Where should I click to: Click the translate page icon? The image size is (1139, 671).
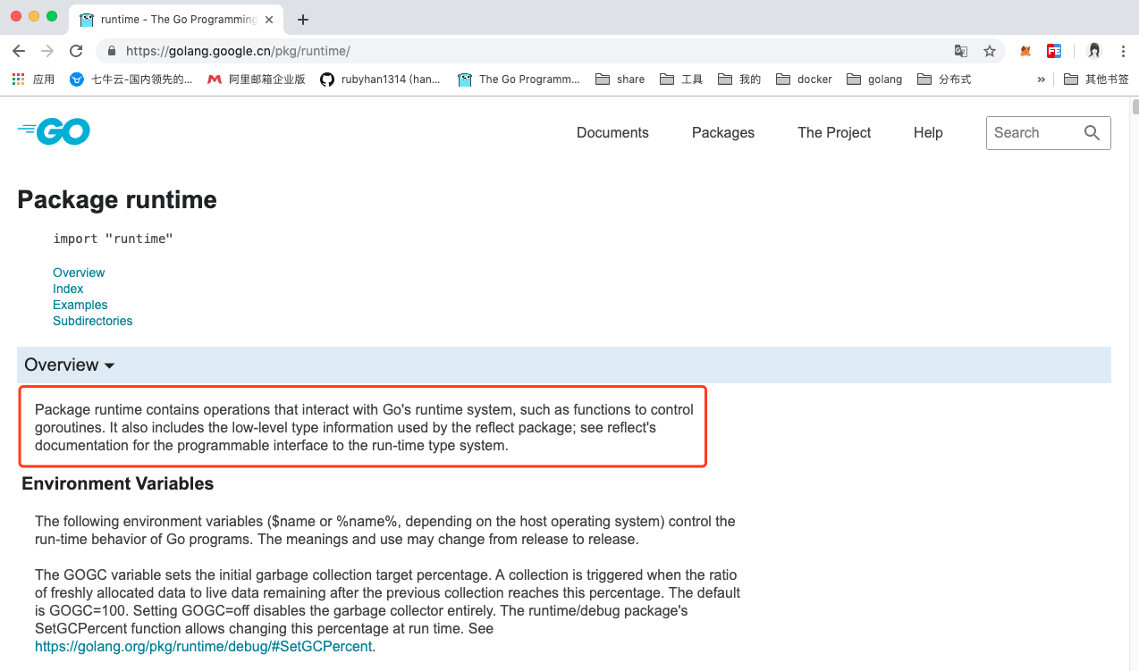point(961,51)
